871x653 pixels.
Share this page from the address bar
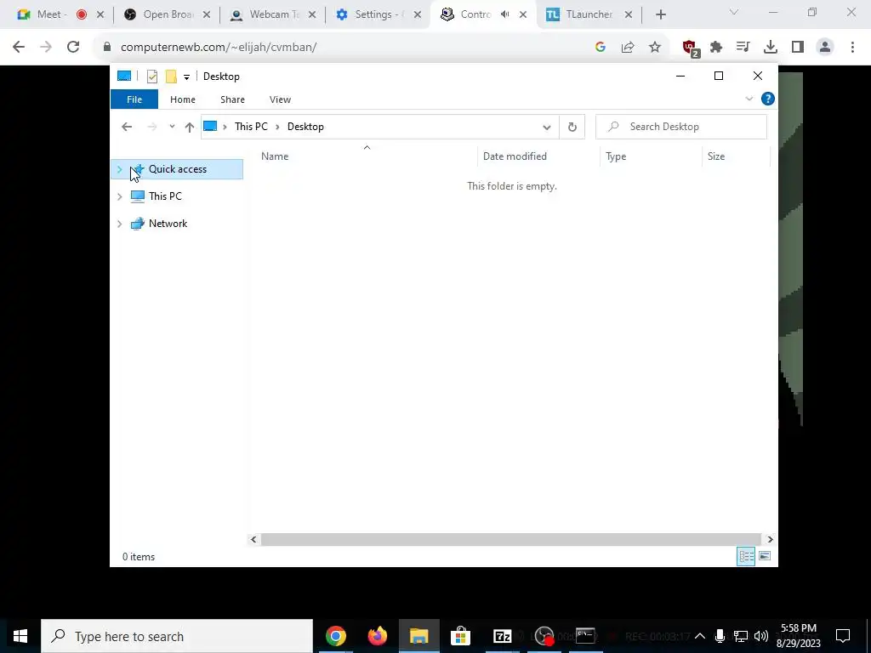[x=628, y=48]
